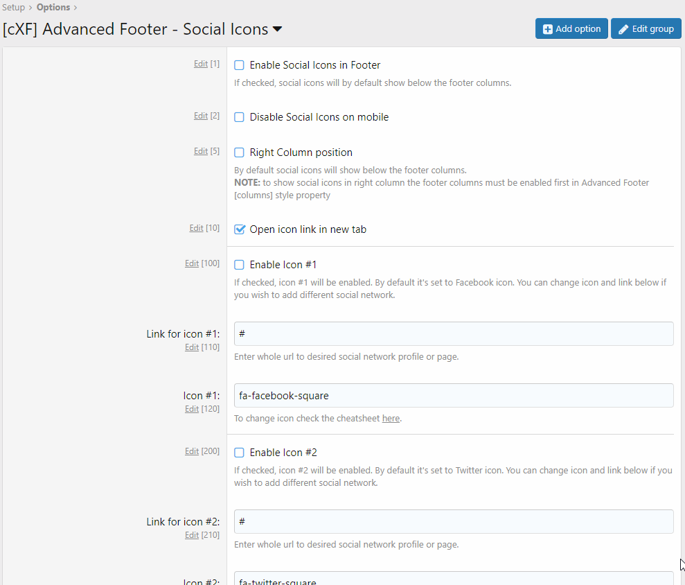Click the Link for icon #1 field
This screenshot has width=685, height=585.
point(453,333)
